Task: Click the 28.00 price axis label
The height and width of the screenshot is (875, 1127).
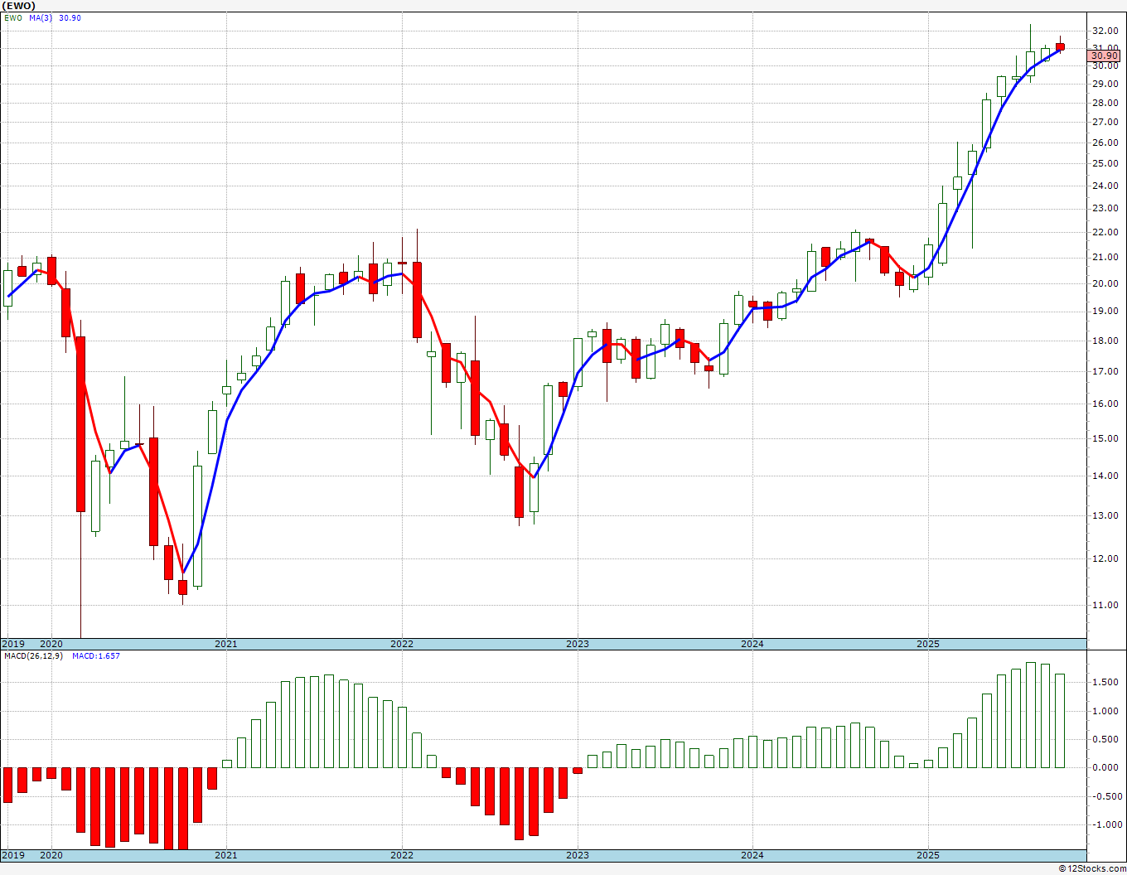Action: (x=1105, y=103)
